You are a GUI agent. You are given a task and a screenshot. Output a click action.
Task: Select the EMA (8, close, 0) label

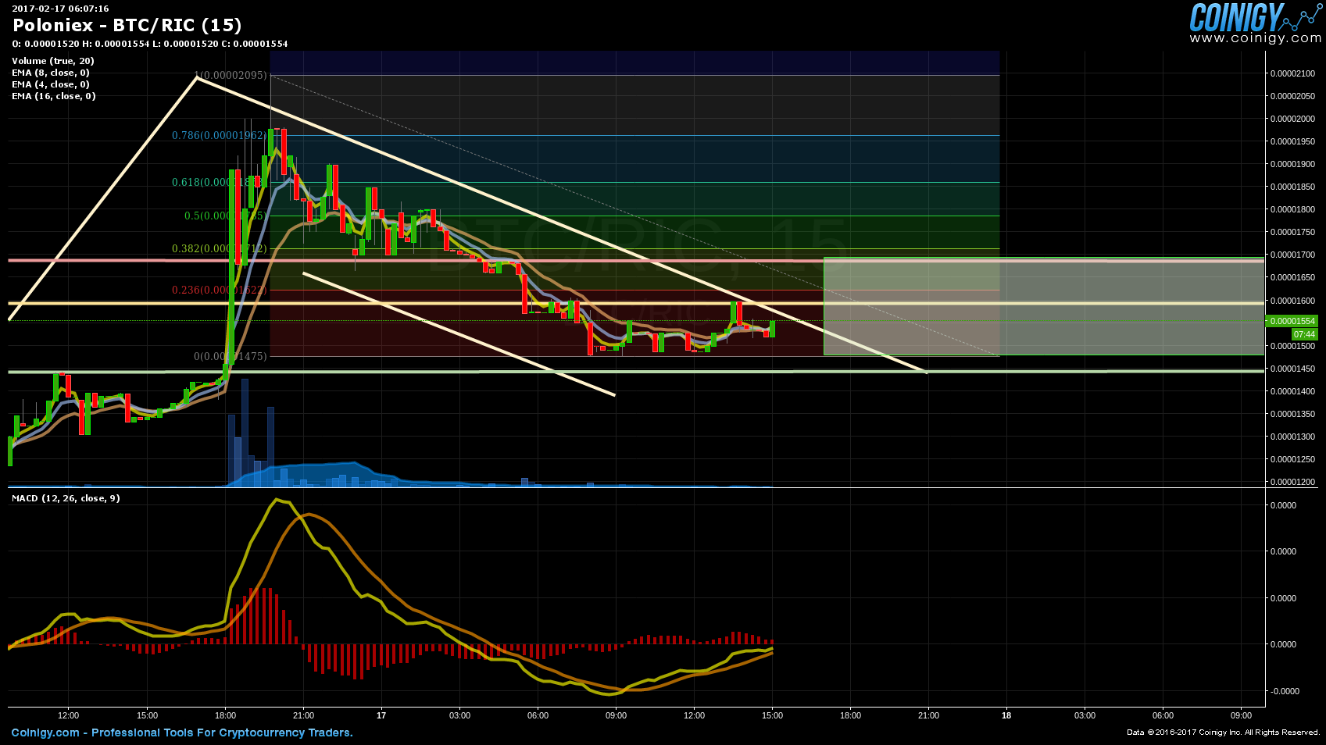pyautogui.click(x=51, y=73)
